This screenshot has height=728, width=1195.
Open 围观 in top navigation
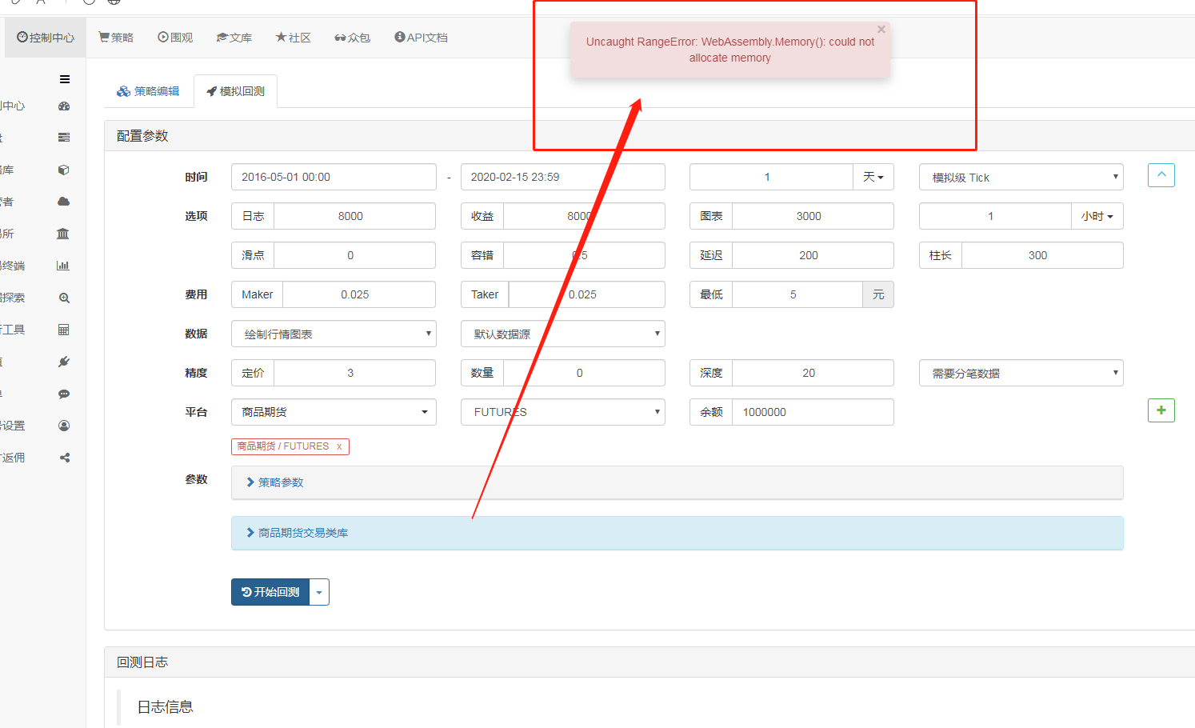coord(175,38)
